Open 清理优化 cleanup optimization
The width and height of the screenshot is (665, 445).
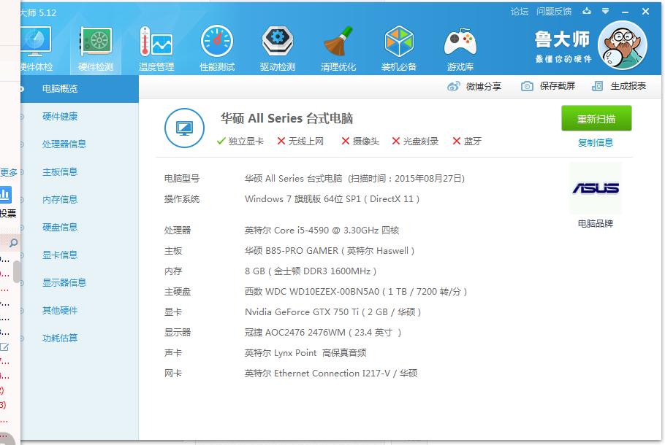[338, 48]
